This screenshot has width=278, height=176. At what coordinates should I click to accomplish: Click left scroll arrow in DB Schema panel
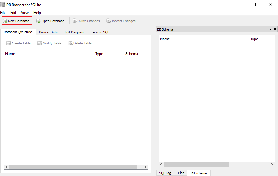(161, 165)
